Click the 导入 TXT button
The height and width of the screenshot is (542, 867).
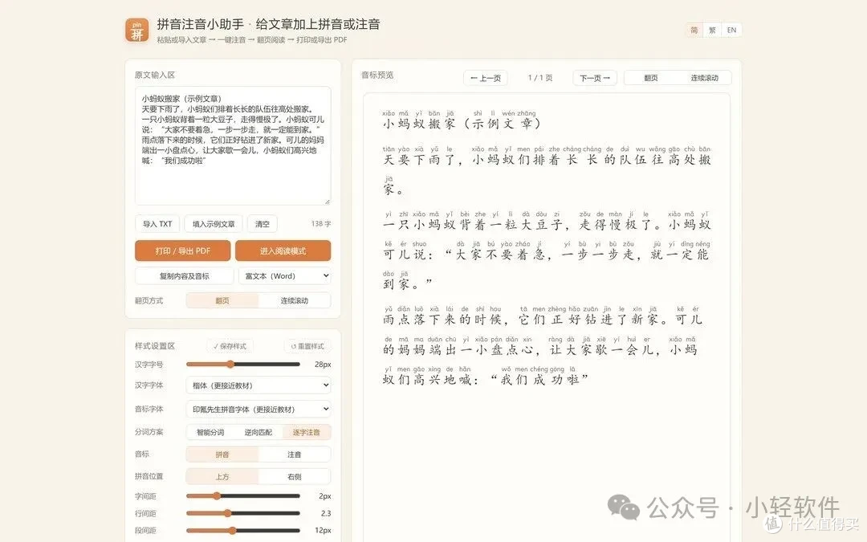157,224
